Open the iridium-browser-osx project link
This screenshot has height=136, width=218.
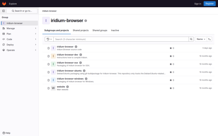(68, 63)
